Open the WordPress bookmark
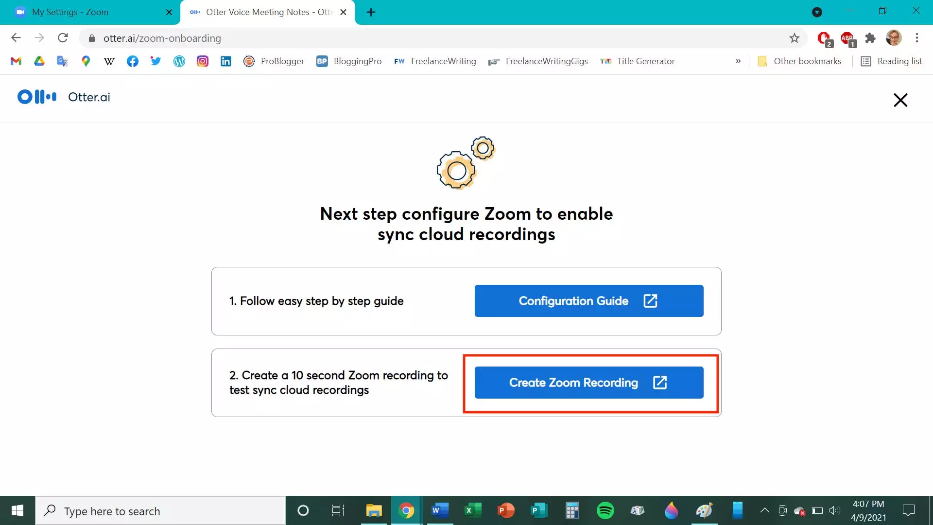Image resolution: width=933 pixels, height=525 pixels. tap(179, 61)
